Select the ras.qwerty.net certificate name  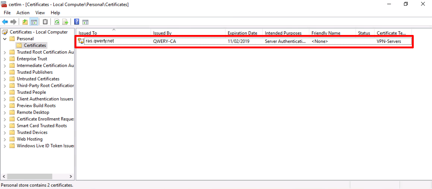click(100, 41)
